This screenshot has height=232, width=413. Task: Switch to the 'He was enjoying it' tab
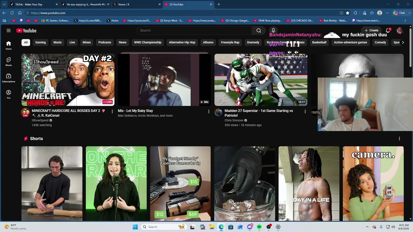pyautogui.click(x=86, y=4)
